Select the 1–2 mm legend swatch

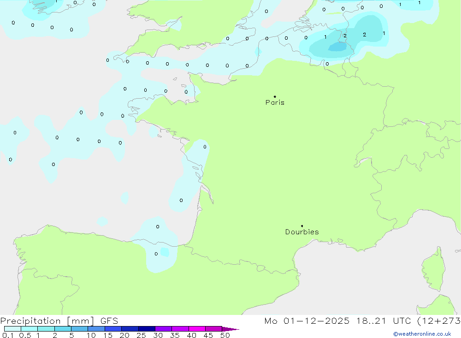pos(46,329)
